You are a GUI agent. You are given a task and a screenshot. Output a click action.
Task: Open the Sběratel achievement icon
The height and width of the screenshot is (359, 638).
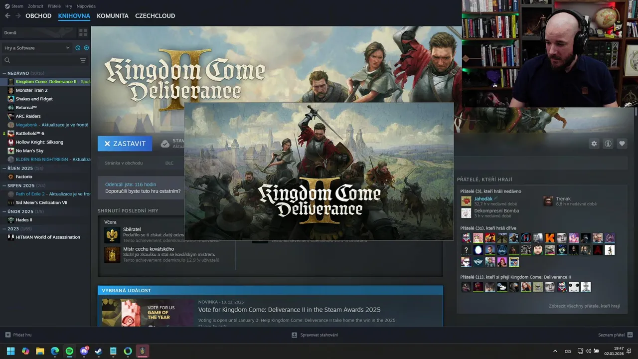112,235
